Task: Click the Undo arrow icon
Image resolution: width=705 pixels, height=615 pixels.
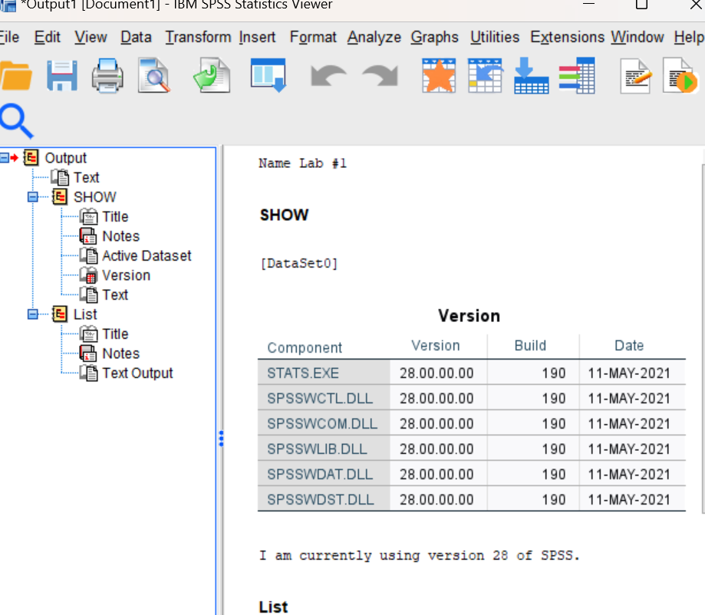Action: pos(328,75)
